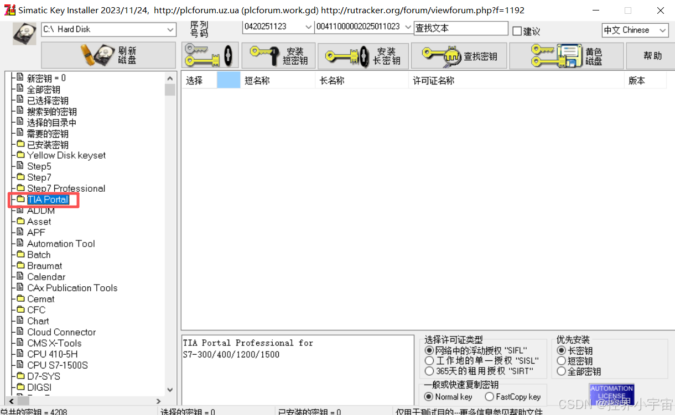Select the FastCopy key radio button
The height and width of the screenshot is (415, 675).
489,397
